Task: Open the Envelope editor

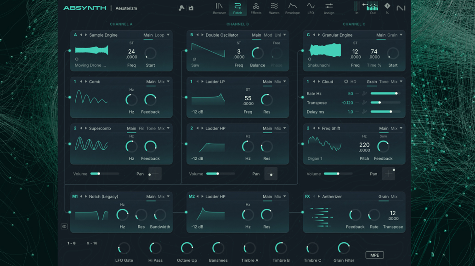Action: coord(292,8)
